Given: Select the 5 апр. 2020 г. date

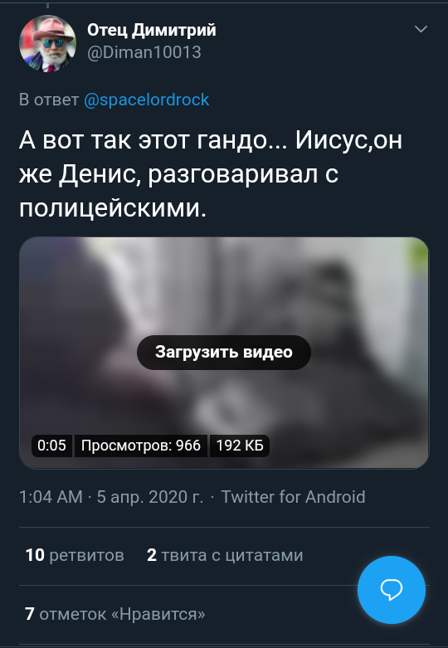Looking at the screenshot, I should coord(150,497).
